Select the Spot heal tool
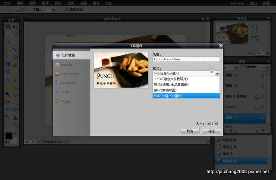This screenshot has height=180, width=276. (15, 102)
